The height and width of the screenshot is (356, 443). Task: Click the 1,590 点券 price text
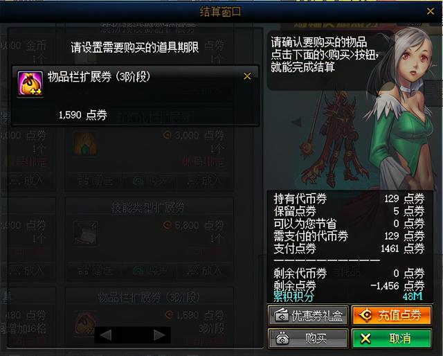click(83, 115)
